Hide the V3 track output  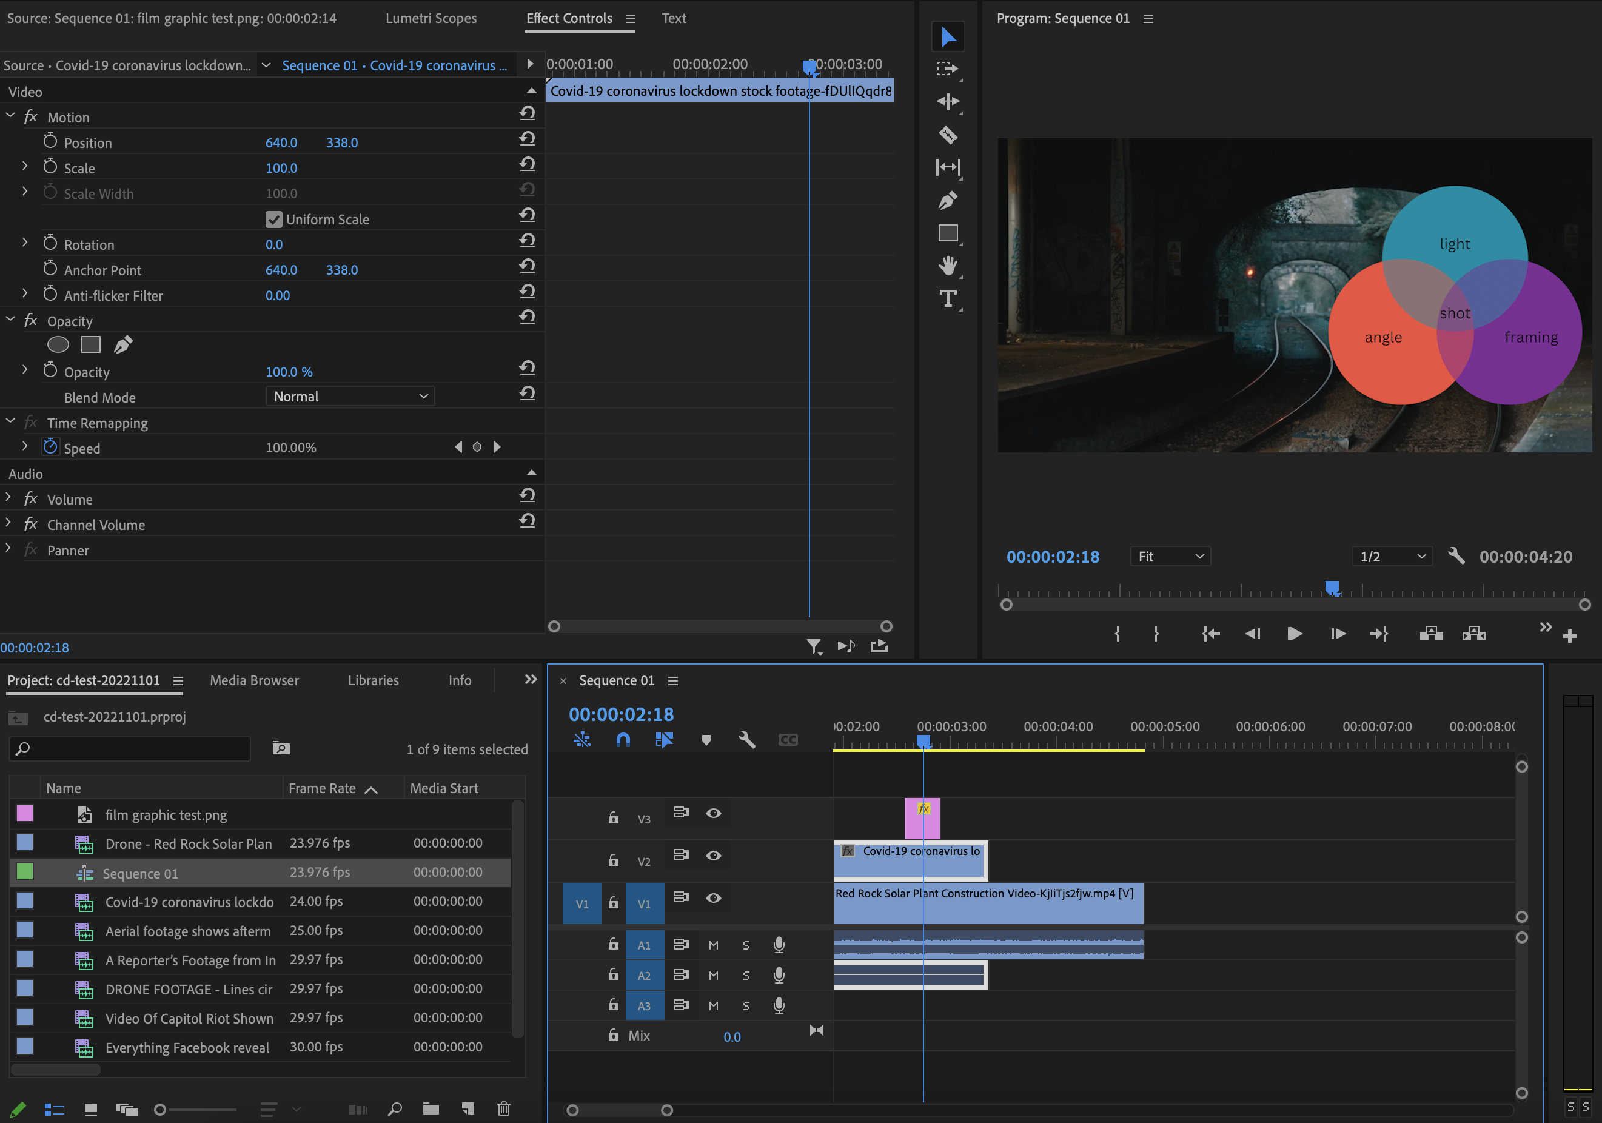[713, 813]
